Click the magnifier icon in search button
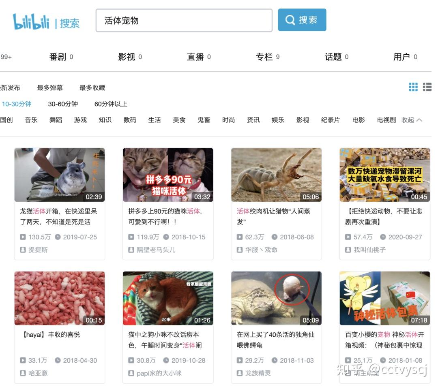 (x=290, y=20)
